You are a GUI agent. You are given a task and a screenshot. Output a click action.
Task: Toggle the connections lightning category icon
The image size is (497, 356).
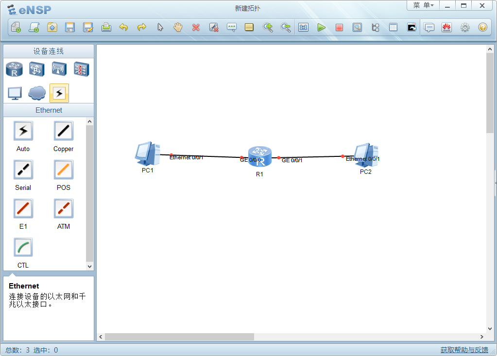(59, 93)
